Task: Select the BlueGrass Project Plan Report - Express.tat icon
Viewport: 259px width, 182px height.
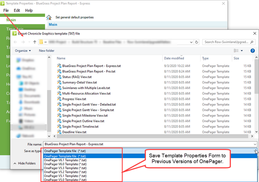Action: (x=59, y=66)
